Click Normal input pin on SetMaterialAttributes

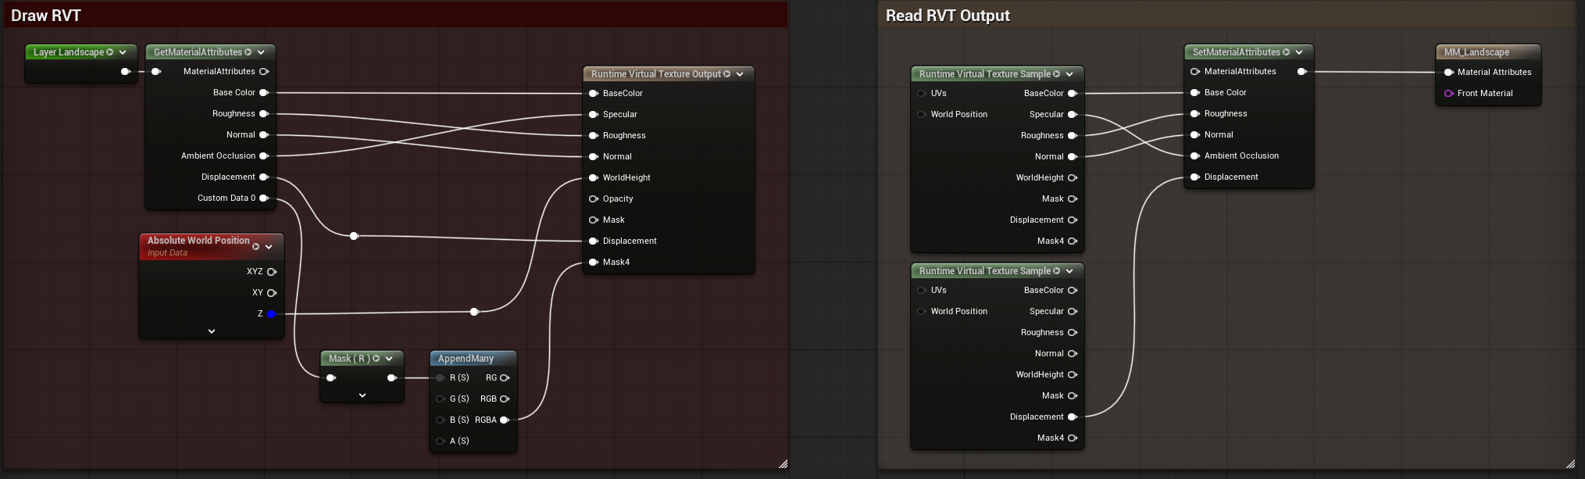coord(1195,135)
